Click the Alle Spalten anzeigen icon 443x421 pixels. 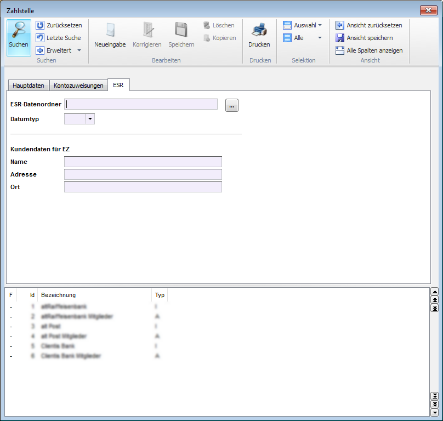point(339,50)
